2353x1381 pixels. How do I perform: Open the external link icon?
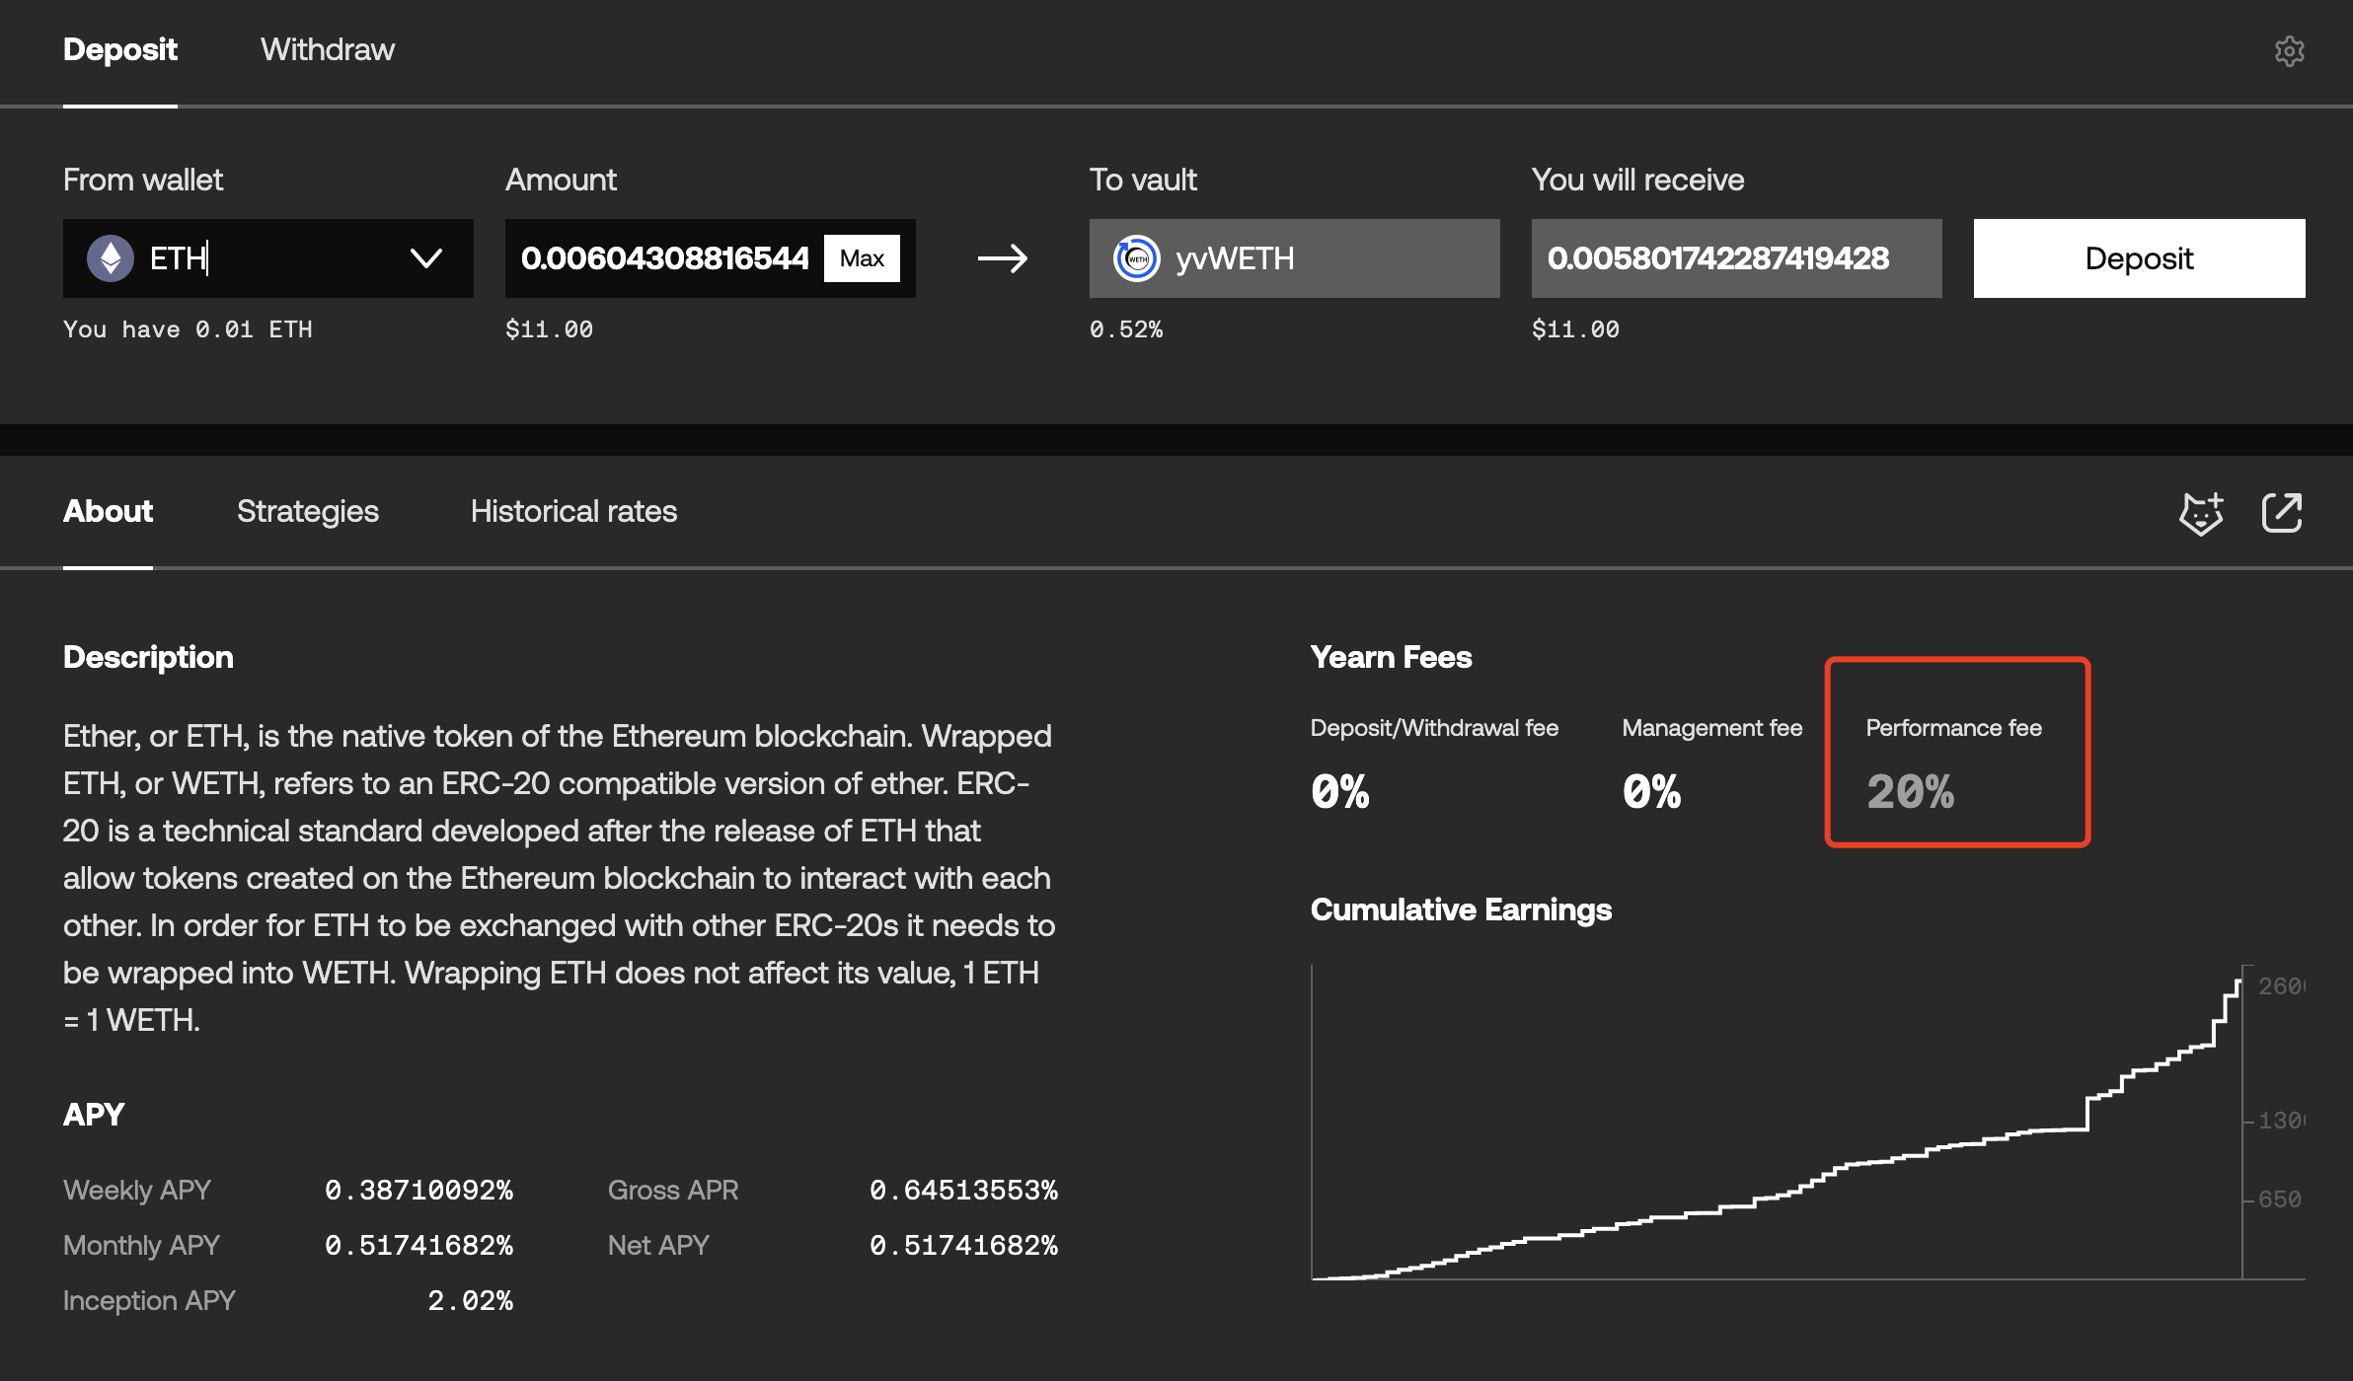(2281, 513)
